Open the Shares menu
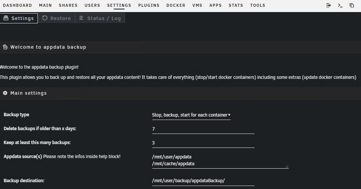The image size is (361, 189). (x=68, y=6)
